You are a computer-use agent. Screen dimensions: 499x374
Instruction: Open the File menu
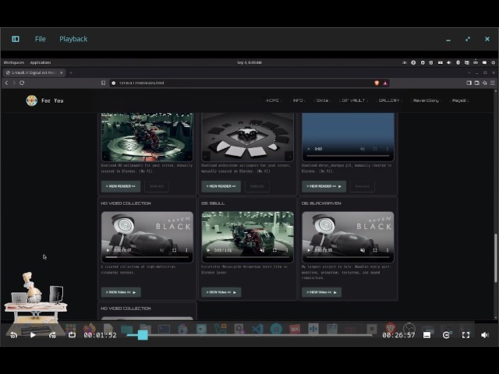(40, 39)
